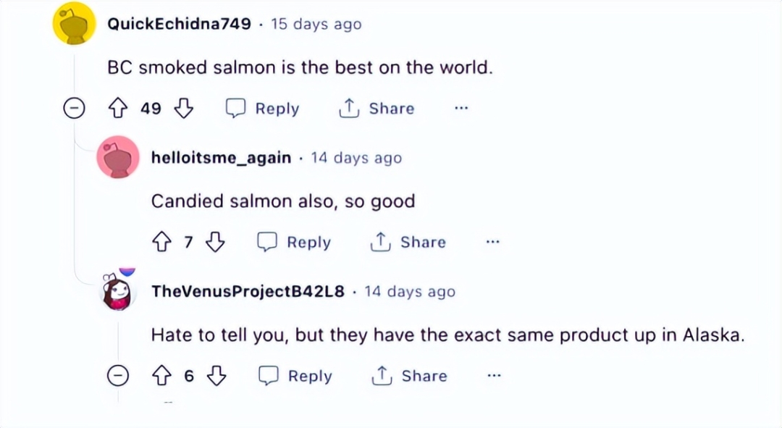Upvote QuickEchidna749's smoked salmon comment
Viewport: 782px width, 428px height.
[x=118, y=108]
